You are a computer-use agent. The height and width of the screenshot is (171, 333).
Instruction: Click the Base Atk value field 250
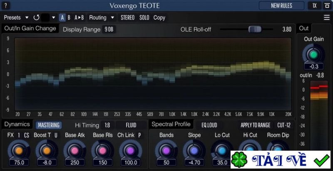[x=75, y=163]
